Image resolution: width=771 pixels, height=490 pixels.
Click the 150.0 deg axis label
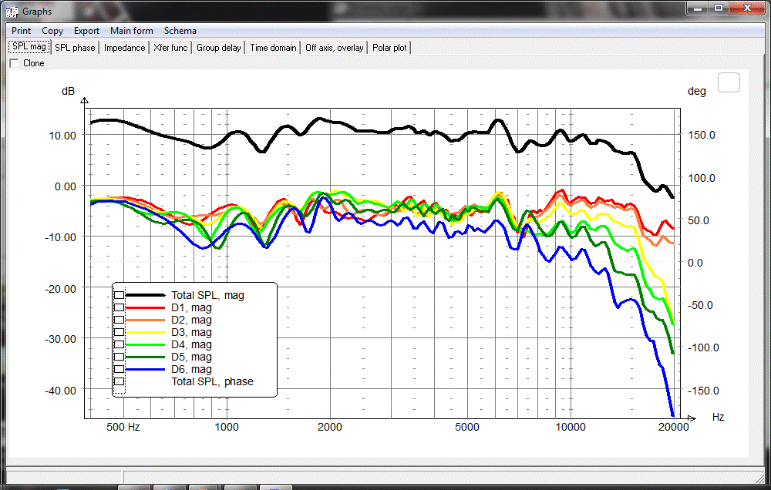[x=701, y=135]
